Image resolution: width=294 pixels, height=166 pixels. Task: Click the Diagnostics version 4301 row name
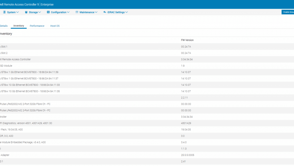pyautogui.click(x=26, y=123)
